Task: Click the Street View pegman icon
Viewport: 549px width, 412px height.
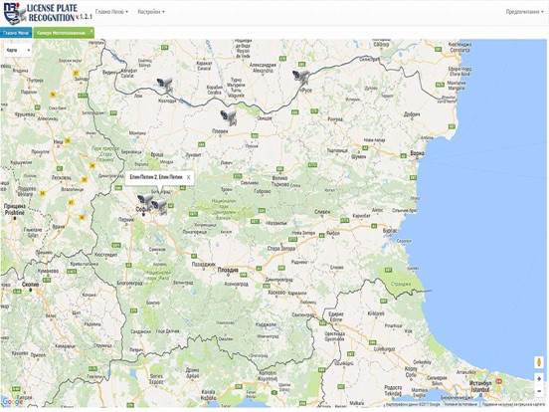Action: pyautogui.click(x=539, y=362)
